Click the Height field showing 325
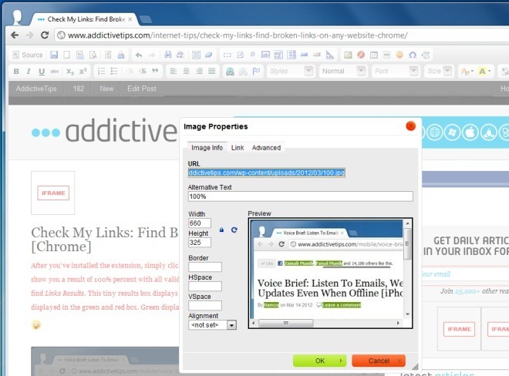 click(x=200, y=243)
